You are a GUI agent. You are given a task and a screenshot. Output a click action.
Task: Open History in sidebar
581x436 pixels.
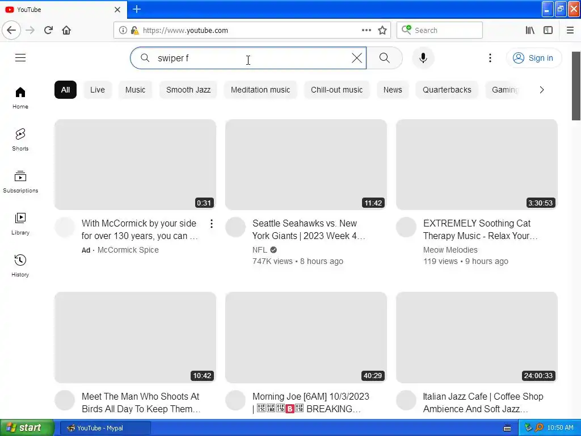click(x=20, y=266)
